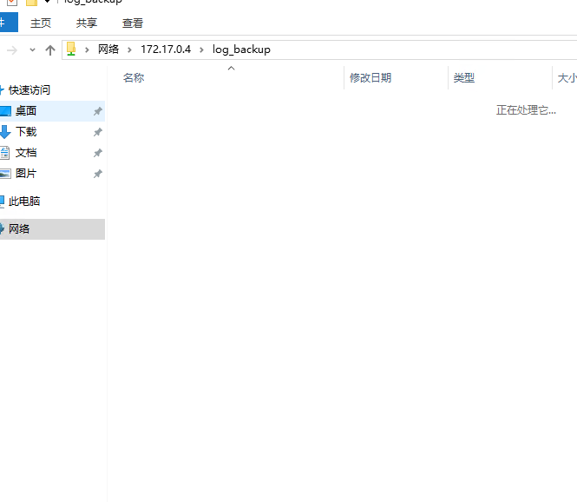Sort by 大小 column header
Viewport: 577px width, 502px height.
tap(567, 77)
